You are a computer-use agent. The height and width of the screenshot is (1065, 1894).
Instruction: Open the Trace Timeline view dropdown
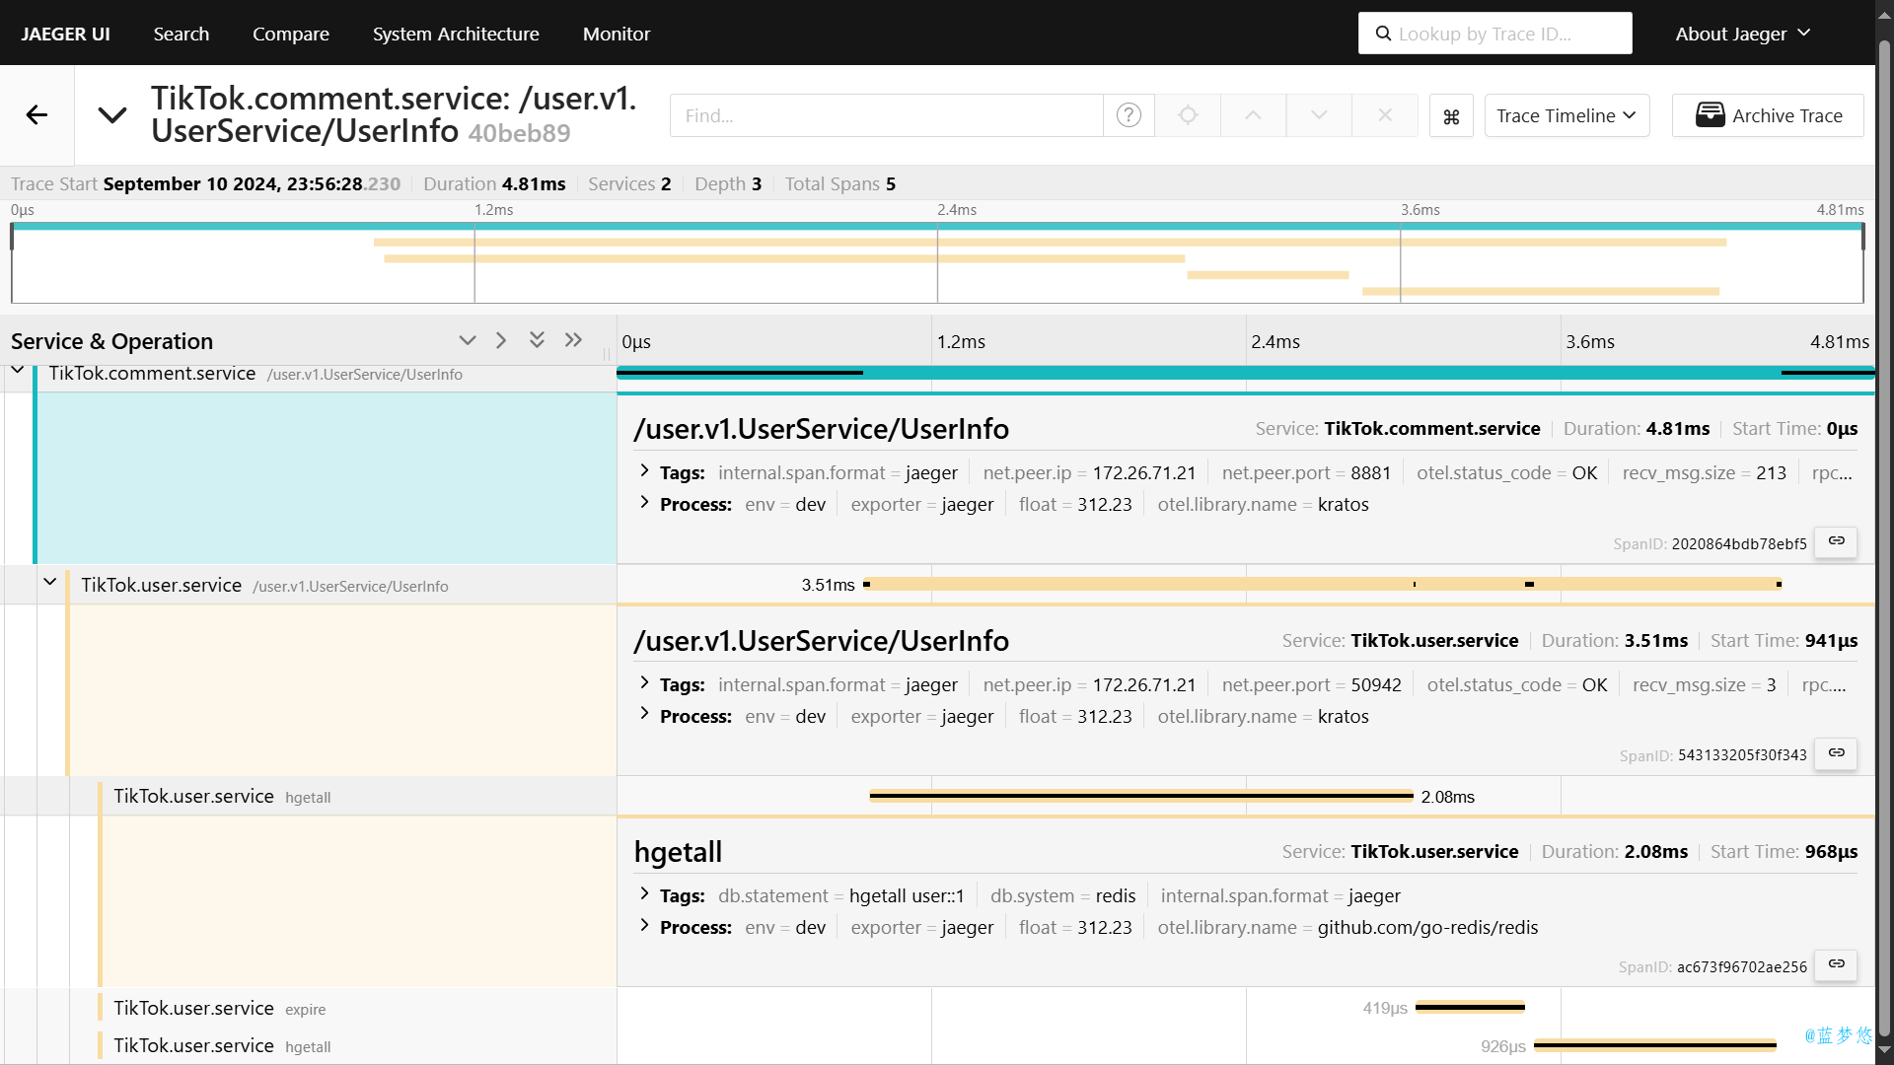click(1566, 115)
